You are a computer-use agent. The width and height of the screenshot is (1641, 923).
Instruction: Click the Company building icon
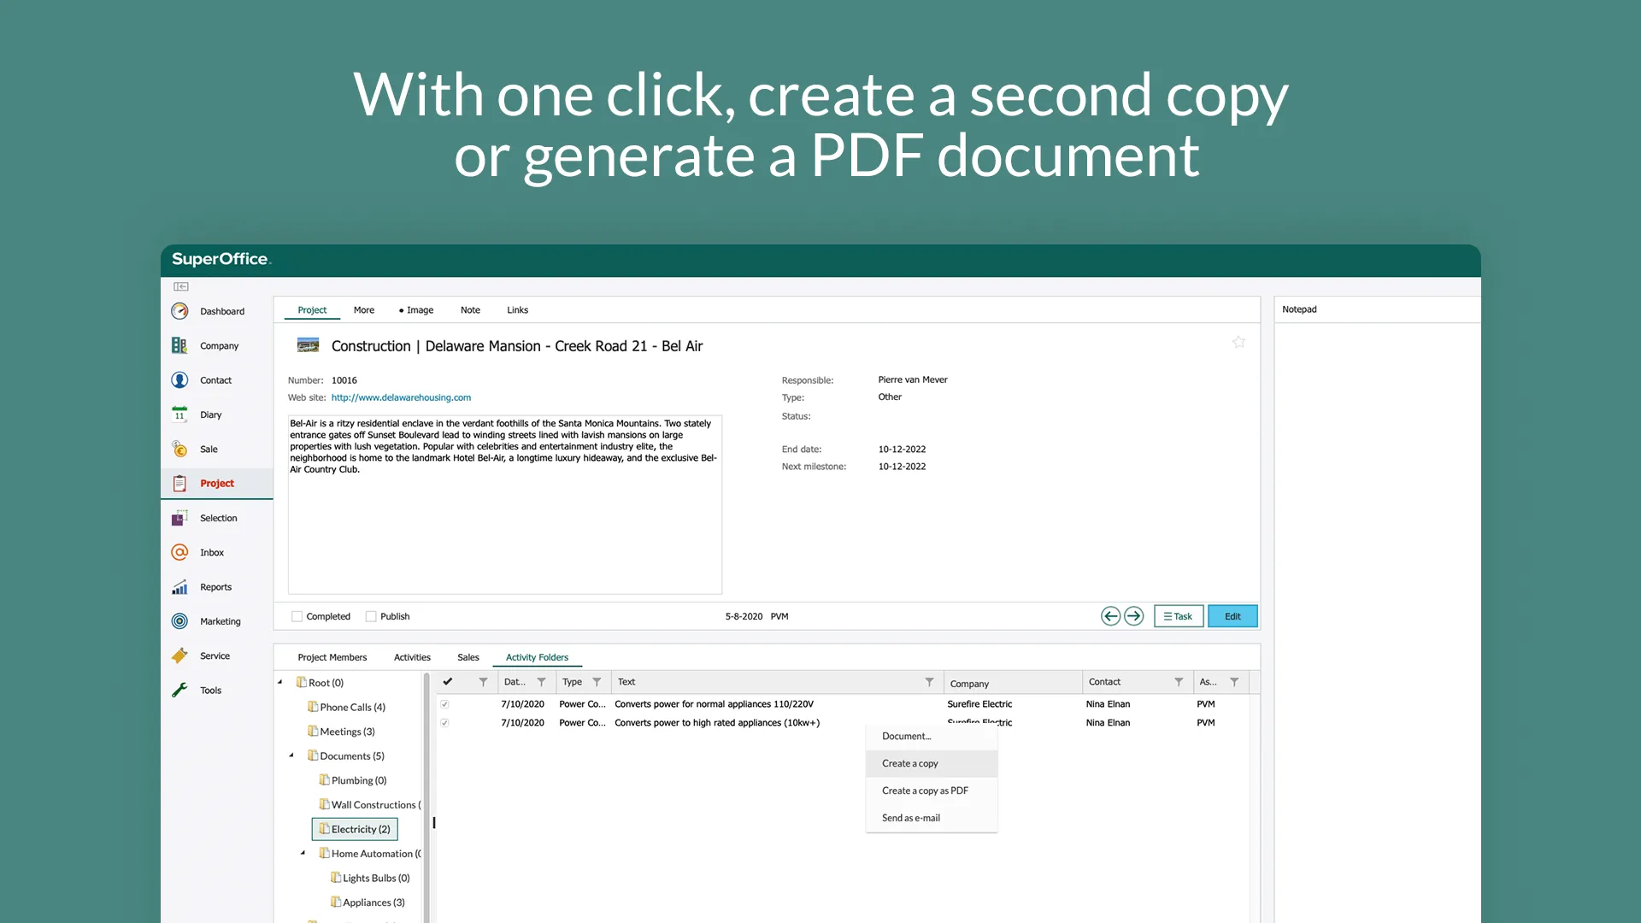179,345
